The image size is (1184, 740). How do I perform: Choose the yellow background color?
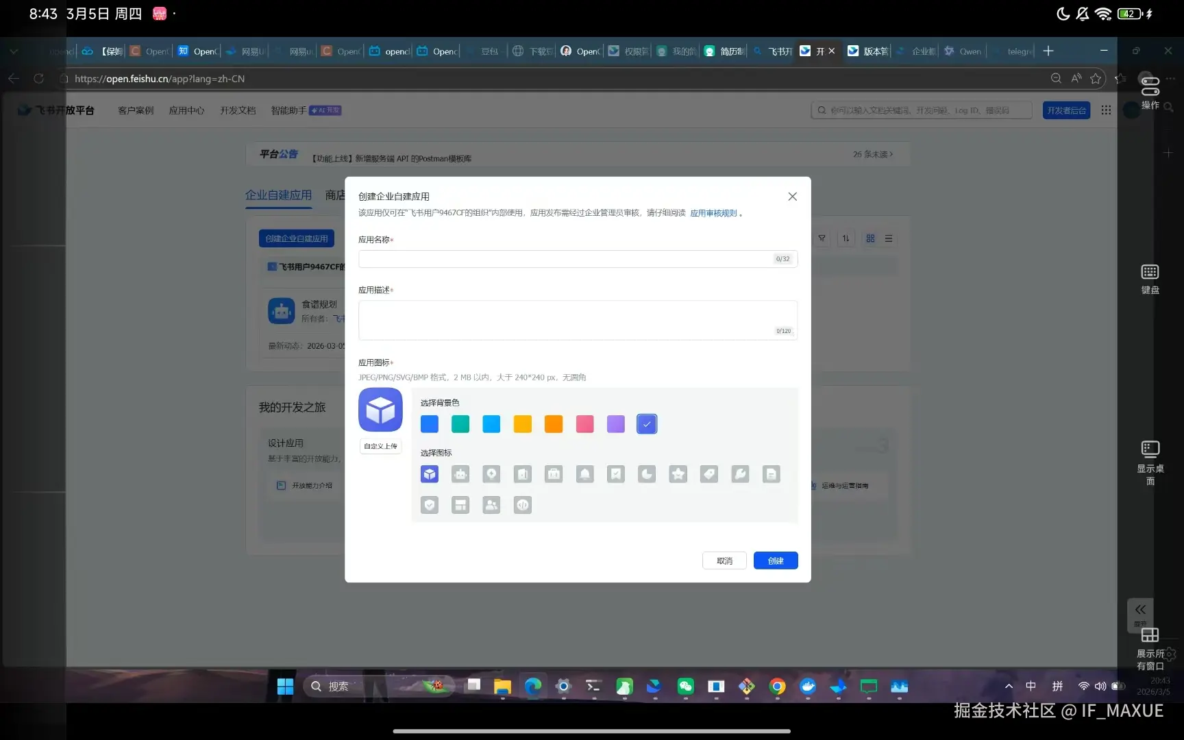point(523,424)
